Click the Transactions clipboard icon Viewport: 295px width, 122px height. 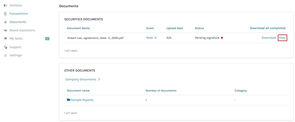coord(5,14)
